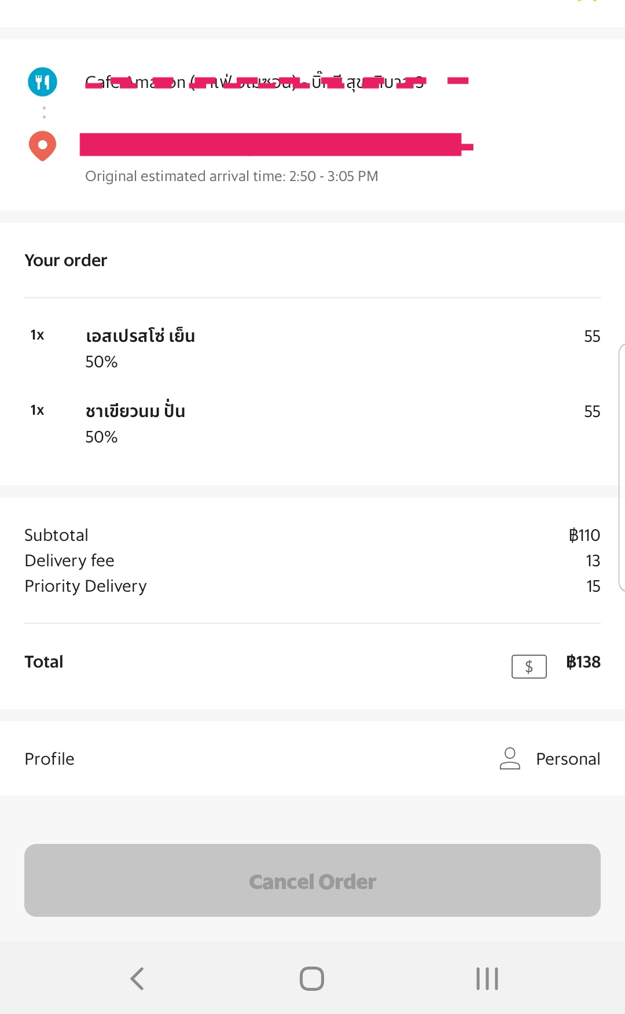Screen dimensions: 625x1014
Task: Tap the Android back navigation icon
Action: (x=137, y=979)
